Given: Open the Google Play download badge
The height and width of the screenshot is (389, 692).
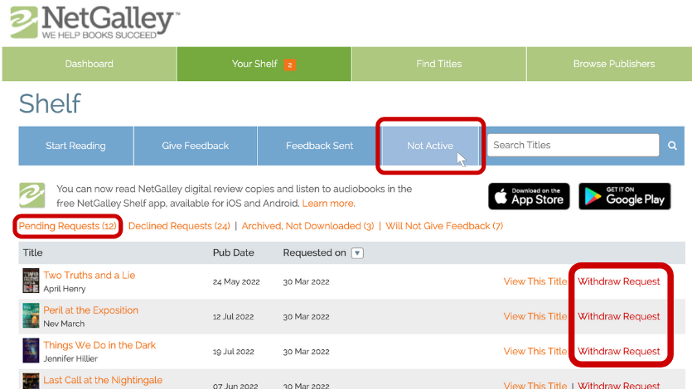Looking at the screenshot, I should click(624, 196).
